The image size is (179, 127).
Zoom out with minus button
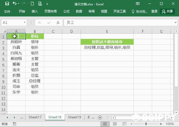tap(131, 124)
